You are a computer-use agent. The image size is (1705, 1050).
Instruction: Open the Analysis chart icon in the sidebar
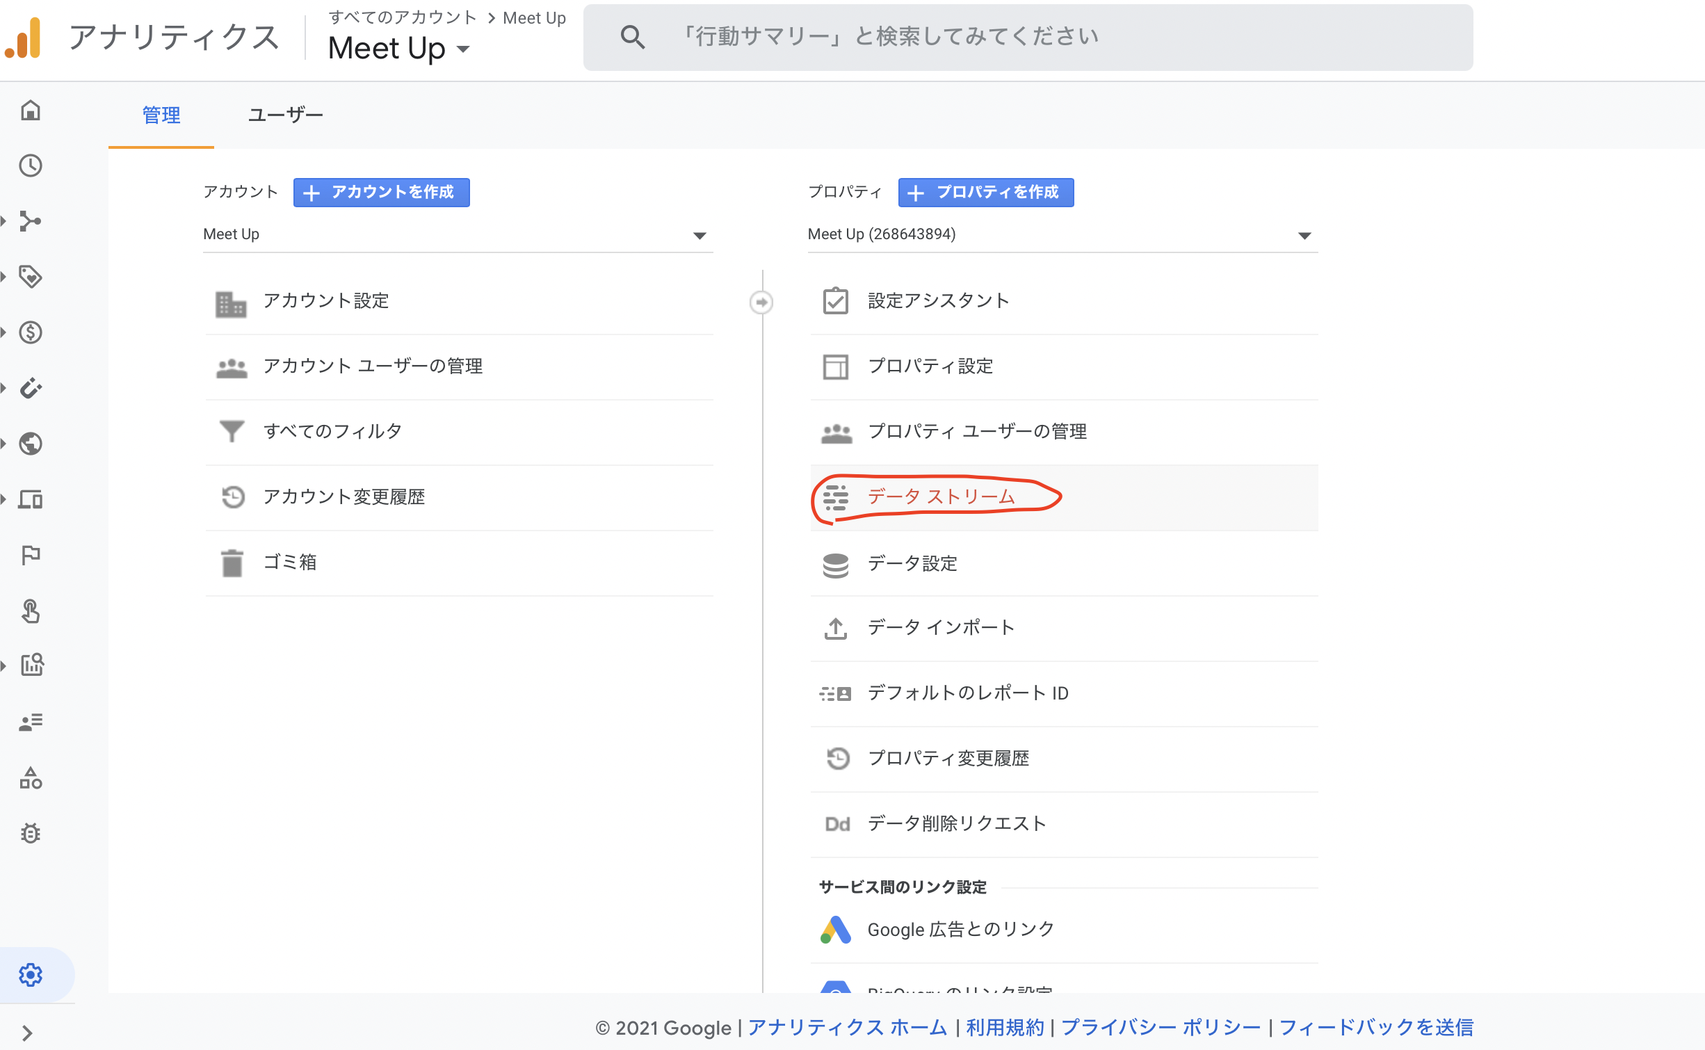[x=32, y=665]
